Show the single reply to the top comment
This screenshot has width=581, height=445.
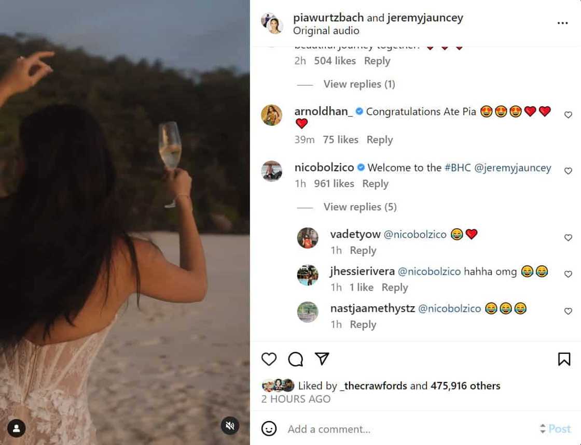pos(359,84)
